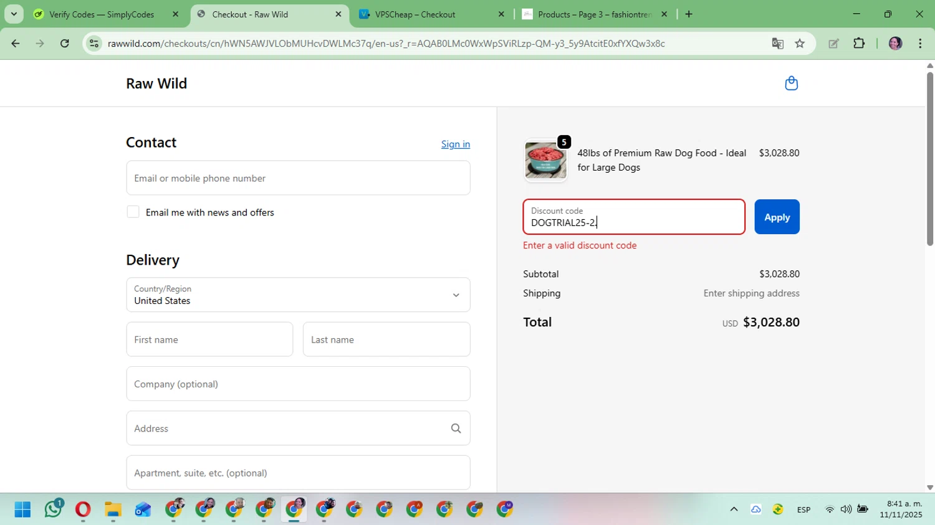The width and height of the screenshot is (935, 525).
Task: Click the 48lbs of Premium Raw Dog Food title
Action: (x=661, y=160)
